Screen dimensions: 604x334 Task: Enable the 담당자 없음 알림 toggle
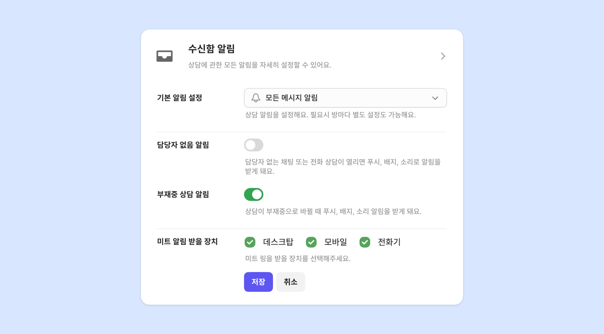pos(254,145)
